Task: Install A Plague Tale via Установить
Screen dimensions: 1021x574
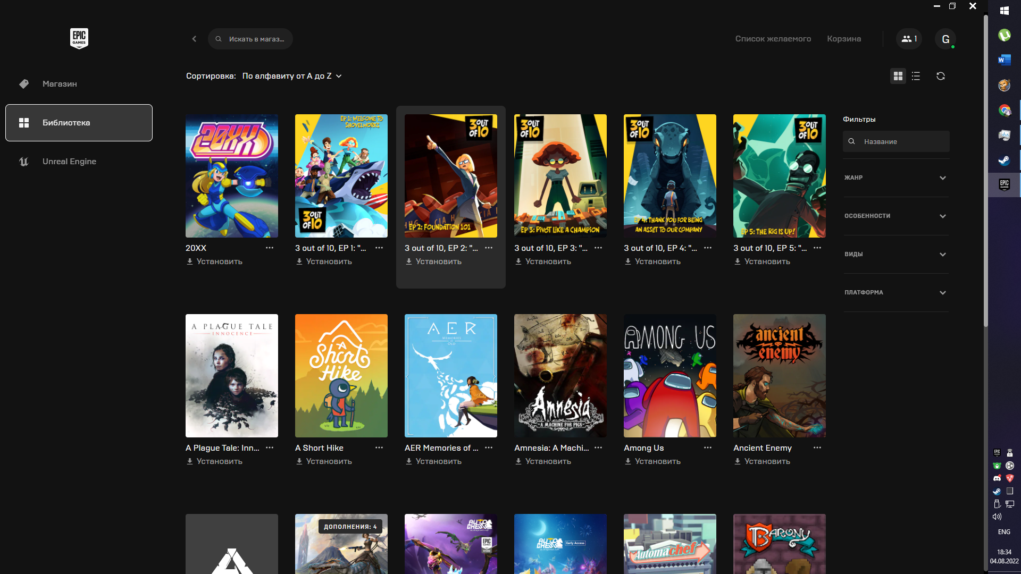Action: 215,461
